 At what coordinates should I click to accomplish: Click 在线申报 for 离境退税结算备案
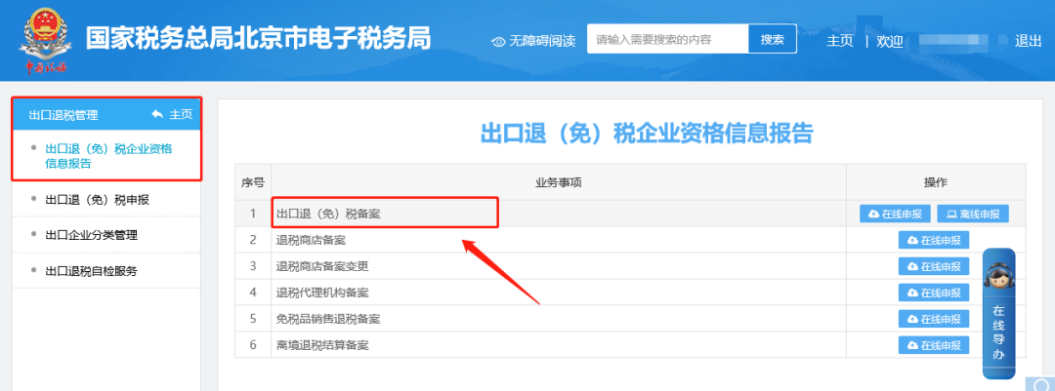pyautogui.click(x=934, y=344)
